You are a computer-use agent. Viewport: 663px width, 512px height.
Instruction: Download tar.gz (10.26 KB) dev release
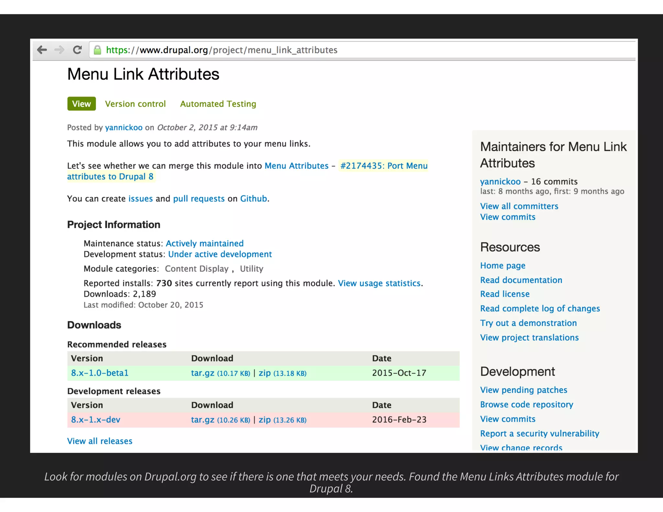[x=220, y=420]
